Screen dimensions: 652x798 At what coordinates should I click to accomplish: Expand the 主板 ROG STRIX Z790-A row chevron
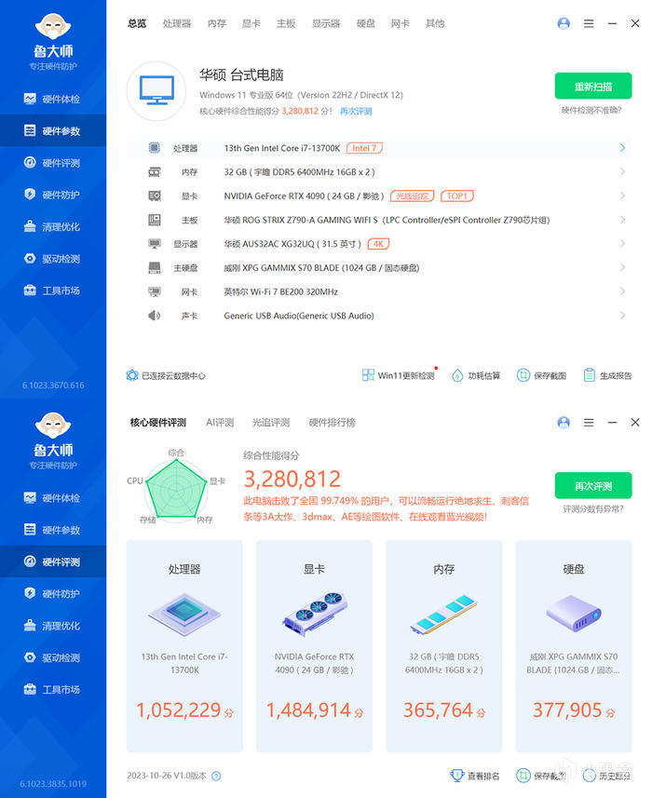click(x=622, y=220)
